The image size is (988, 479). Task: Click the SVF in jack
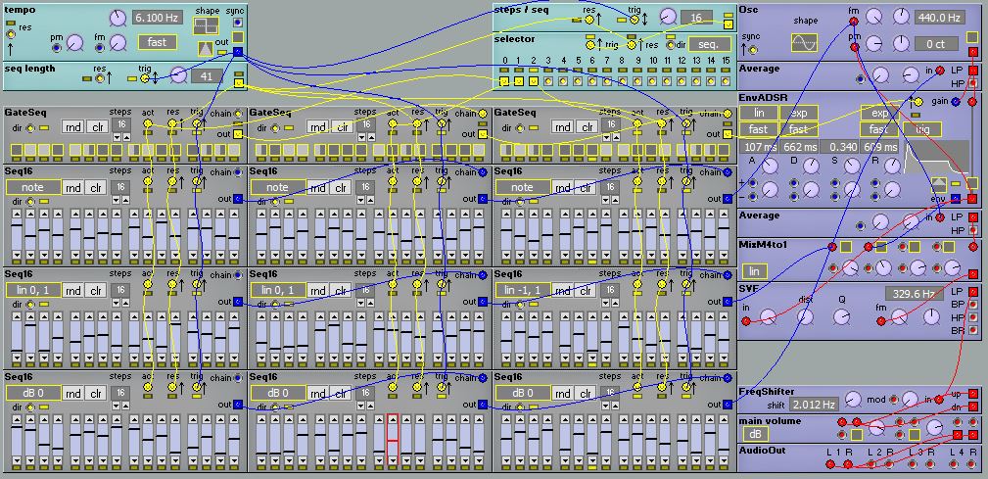746,321
